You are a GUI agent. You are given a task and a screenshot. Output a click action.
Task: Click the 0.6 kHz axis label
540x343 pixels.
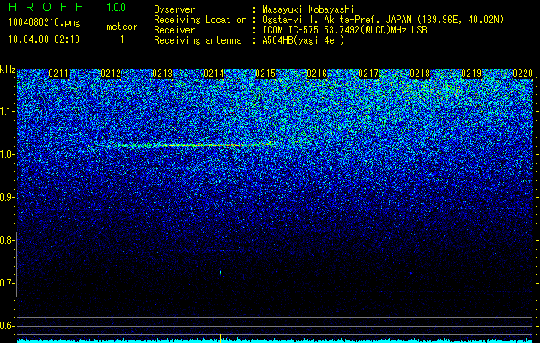pyautogui.click(x=6, y=326)
